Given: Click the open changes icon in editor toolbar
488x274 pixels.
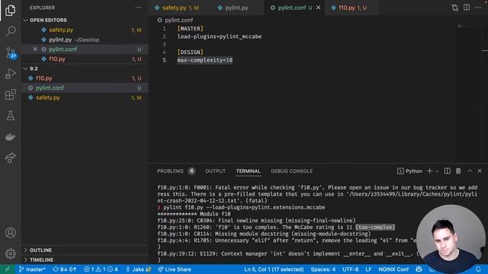Looking at the screenshot, I should click(454, 8).
